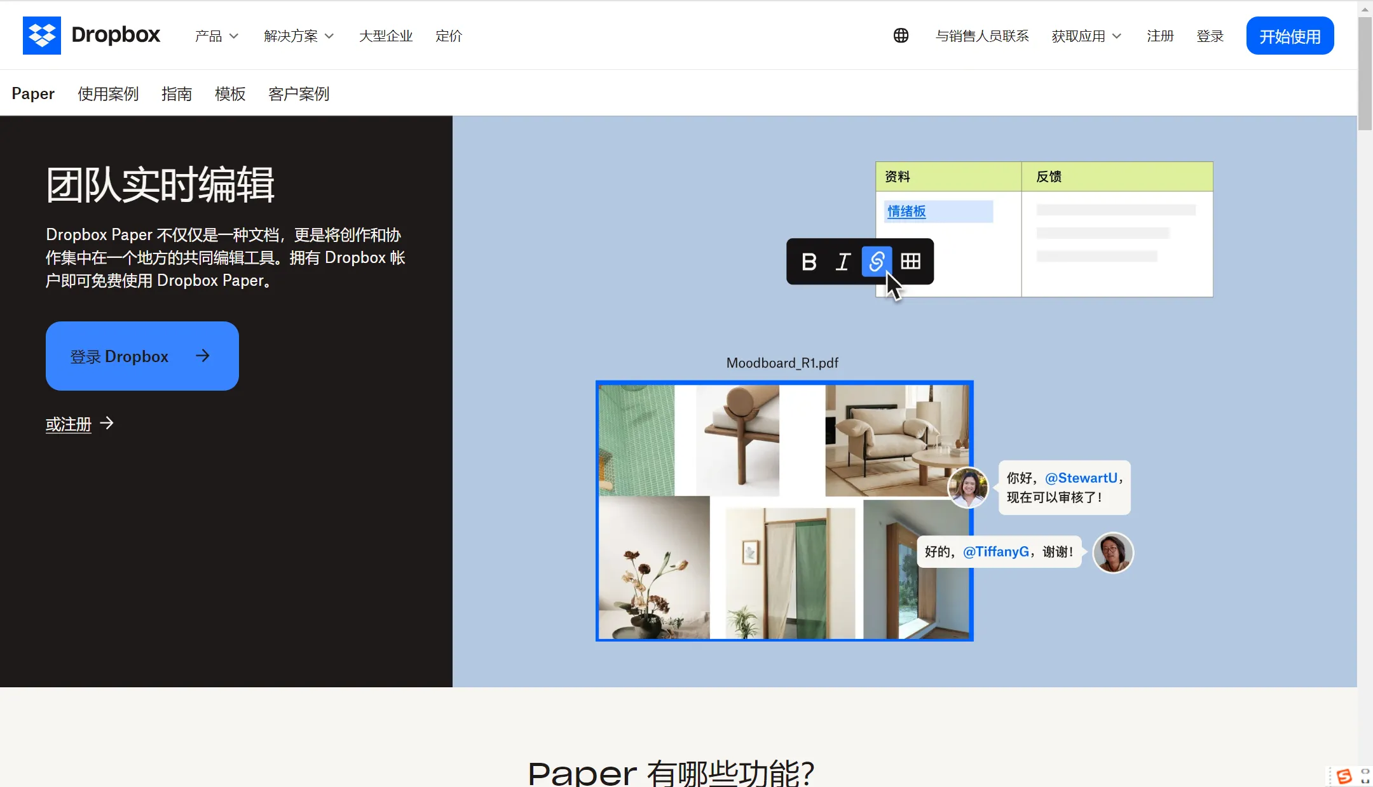Click the Moodboard_R1.pdf image preview
This screenshot has height=787, width=1373.
pos(784,511)
